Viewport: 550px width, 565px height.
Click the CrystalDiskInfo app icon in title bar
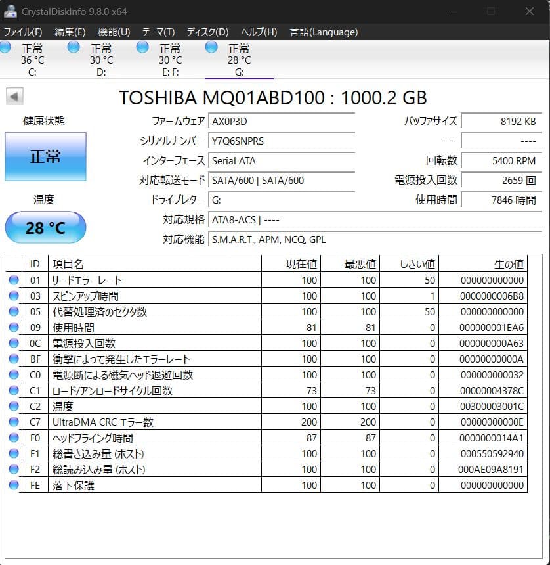point(10,11)
